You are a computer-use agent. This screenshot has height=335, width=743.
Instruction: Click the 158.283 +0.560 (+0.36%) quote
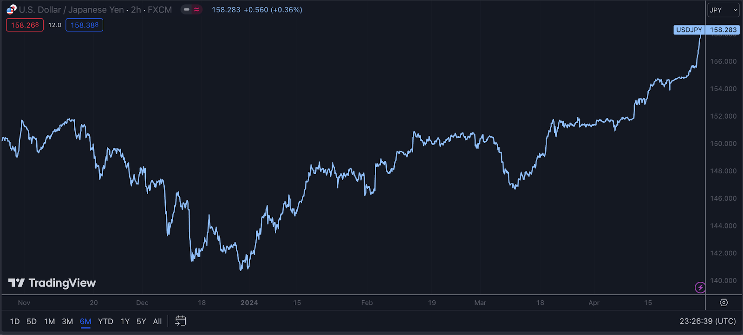(x=257, y=10)
